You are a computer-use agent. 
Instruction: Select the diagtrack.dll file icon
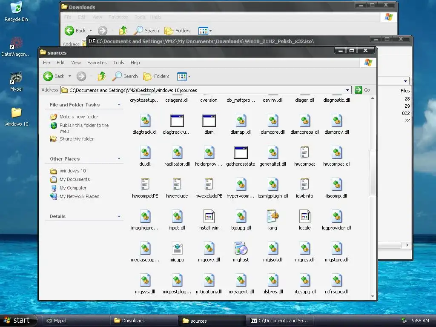click(x=145, y=120)
